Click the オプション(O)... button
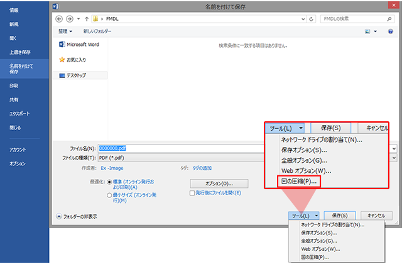 [x=219, y=183]
